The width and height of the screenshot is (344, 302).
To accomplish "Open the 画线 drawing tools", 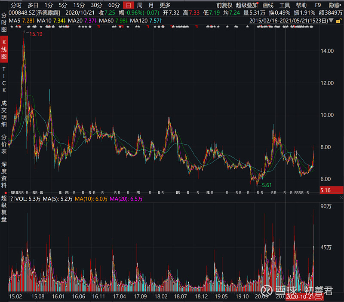I will (268, 5).
